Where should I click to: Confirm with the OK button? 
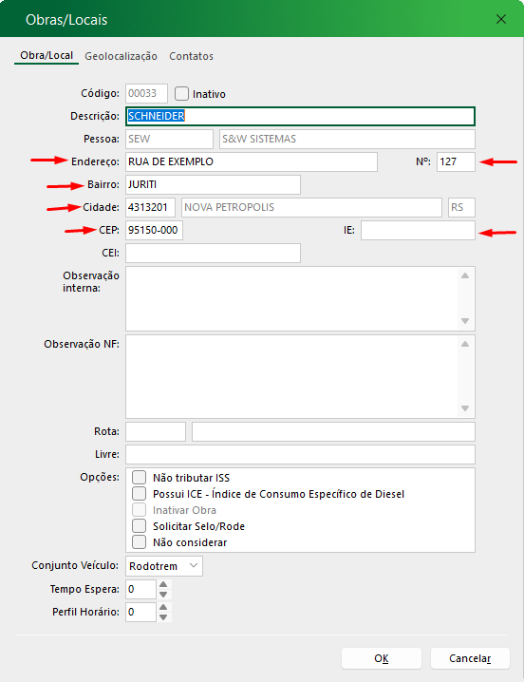point(382,658)
